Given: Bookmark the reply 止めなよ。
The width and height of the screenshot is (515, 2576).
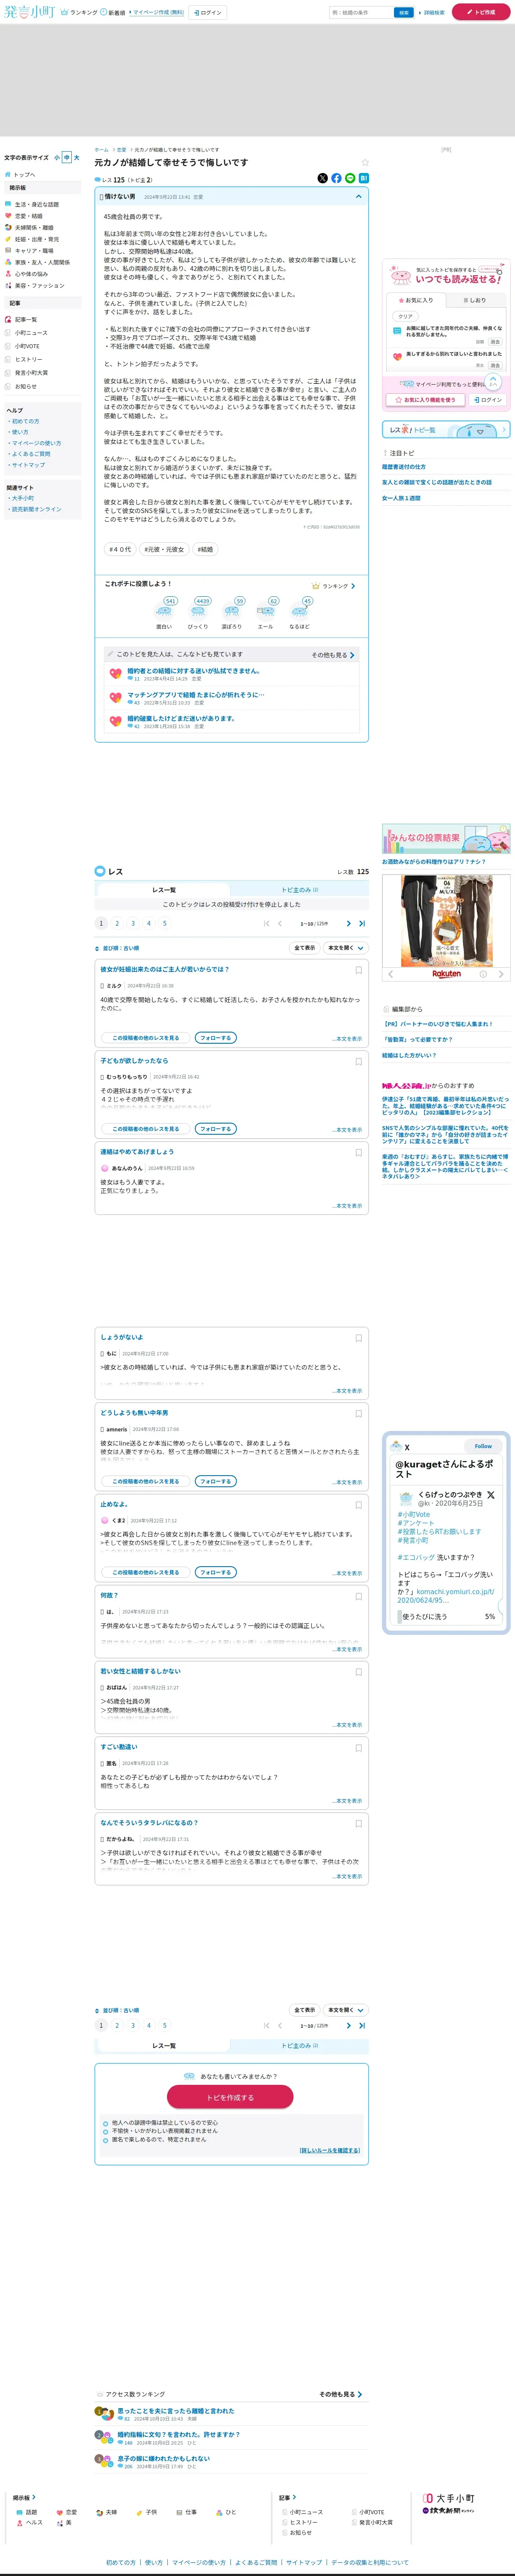Looking at the screenshot, I should (x=359, y=1505).
